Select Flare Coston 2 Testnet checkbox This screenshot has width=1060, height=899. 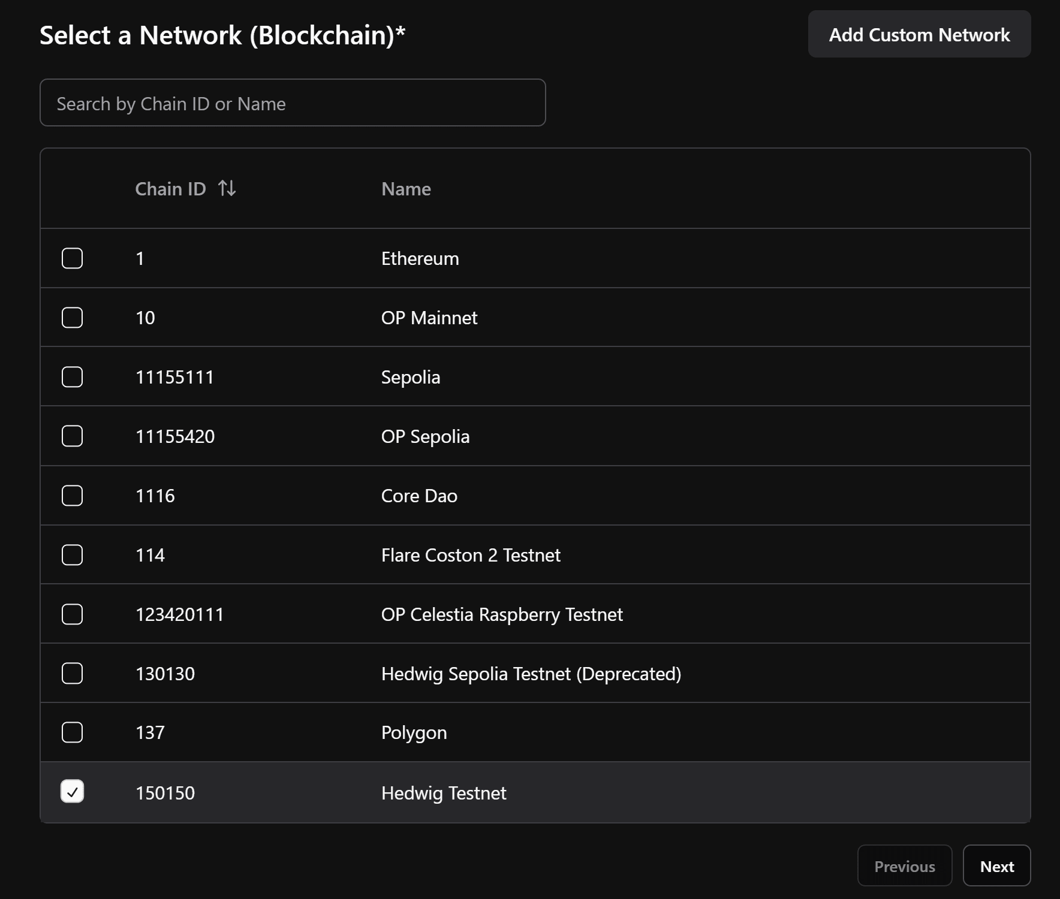(73, 555)
